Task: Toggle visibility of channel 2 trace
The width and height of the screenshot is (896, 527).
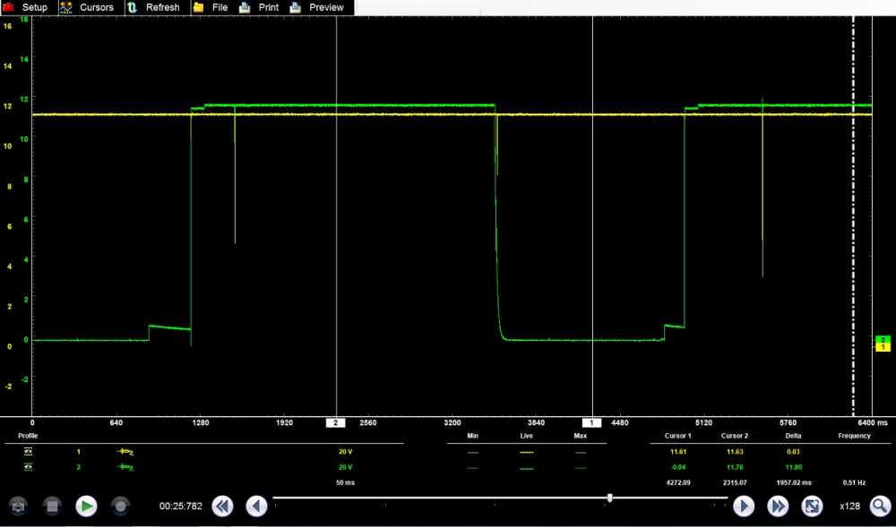Action: coord(28,467)
